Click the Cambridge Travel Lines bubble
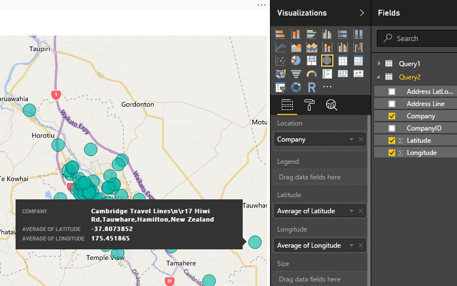The height and width of the screenshot is (286, 457). tap(255, 242)
